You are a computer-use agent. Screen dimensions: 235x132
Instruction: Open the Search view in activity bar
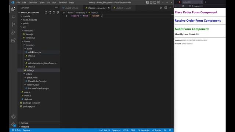coord(13,16)
